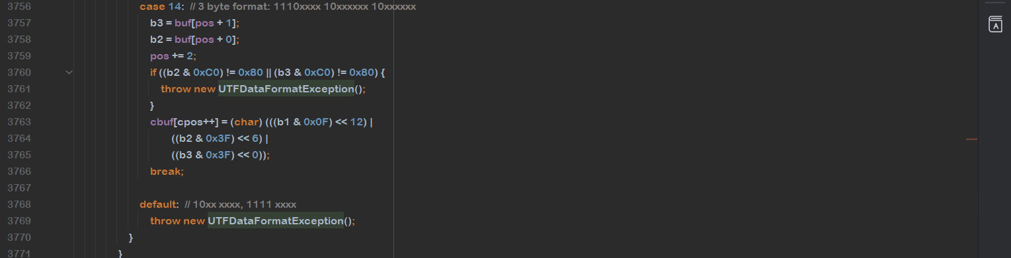Click the 'default:' keyword
Screen dimensions: 1011x258
click(x=159, y=205)
